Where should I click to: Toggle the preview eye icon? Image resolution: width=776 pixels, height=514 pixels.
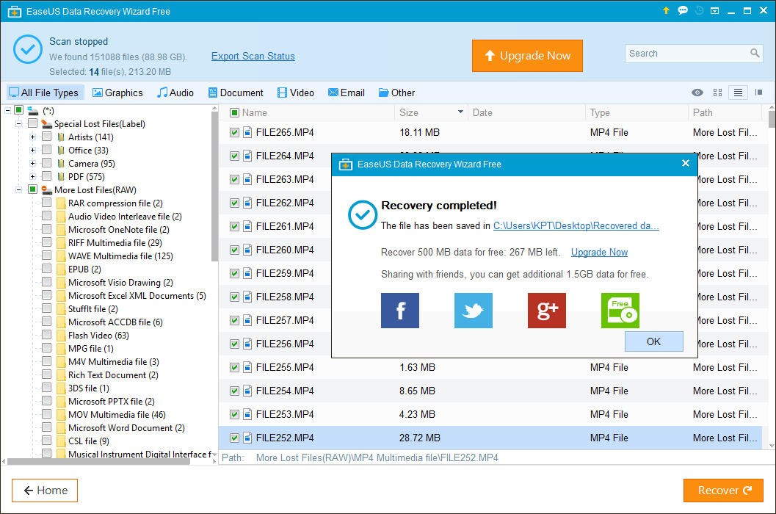point(697,93)
